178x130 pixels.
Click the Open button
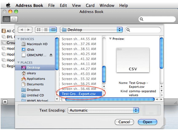[148, 122]
